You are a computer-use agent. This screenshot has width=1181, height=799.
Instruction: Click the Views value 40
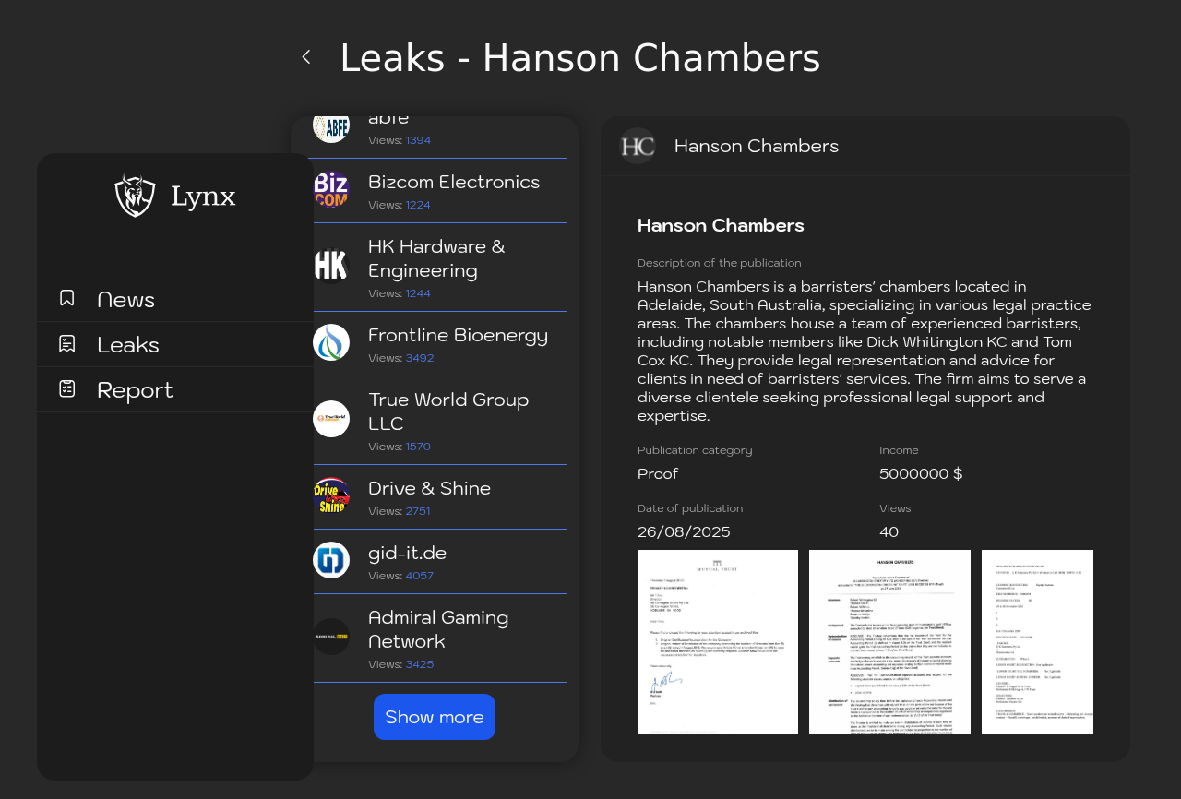[889, 532]
